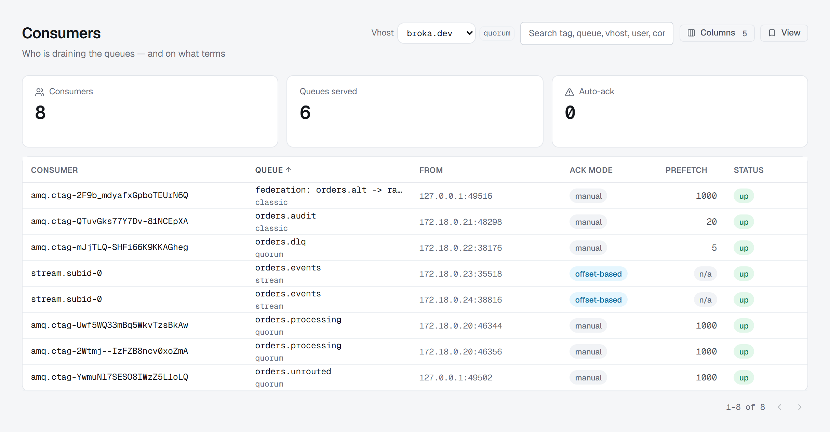Image resolution: width=830 pixels, height=432 pixels.
Task: Click address 127.0.0.1:49502
Action: tap(456, 378)
